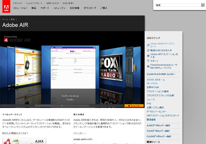The height and width of the screenshot is (144, 206).
Task: Click 導入の利点 sidebar link
Action: (152, 83)
